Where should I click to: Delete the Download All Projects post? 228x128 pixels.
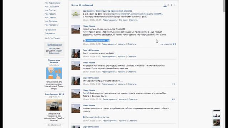coord(121,72)
